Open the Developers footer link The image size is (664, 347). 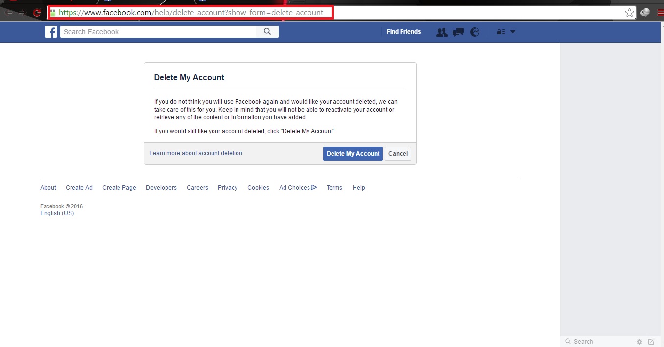tap(161, 188)
